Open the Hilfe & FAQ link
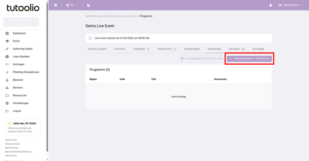Viewport: 309px width, 161px height. (11, 140)
